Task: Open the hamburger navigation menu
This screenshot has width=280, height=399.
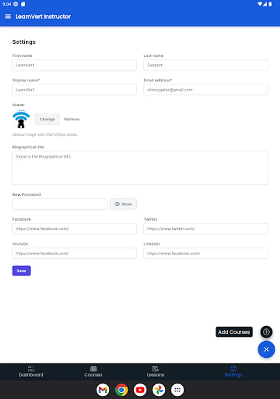Action: click(x=8, y=16)
